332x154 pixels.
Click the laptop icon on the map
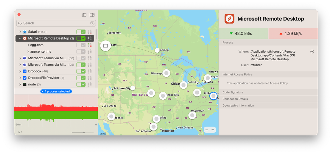pyautogui.click(x=105, y=46)
